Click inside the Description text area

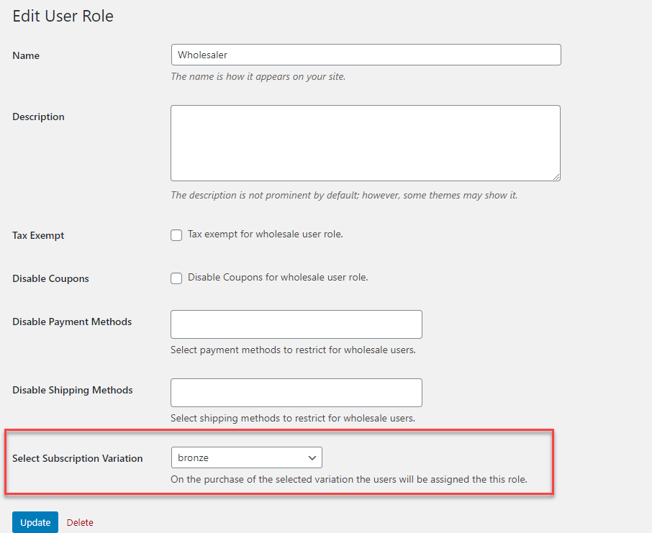(365, 142)
